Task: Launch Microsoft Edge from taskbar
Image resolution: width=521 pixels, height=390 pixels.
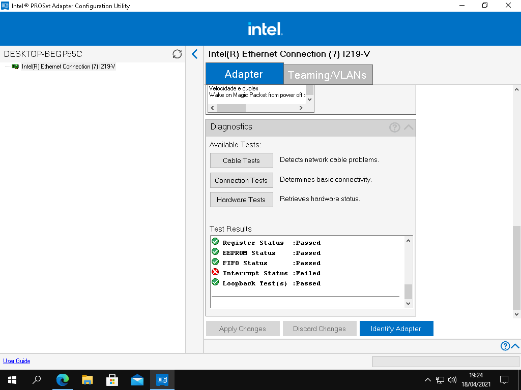Action: tap(62, 380)
